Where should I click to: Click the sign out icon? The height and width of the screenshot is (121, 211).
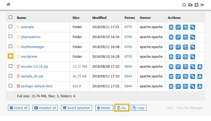point(202,5)
